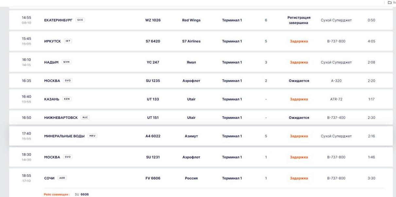
Task: Click Red Wings airline name
Action: [191, 20]
